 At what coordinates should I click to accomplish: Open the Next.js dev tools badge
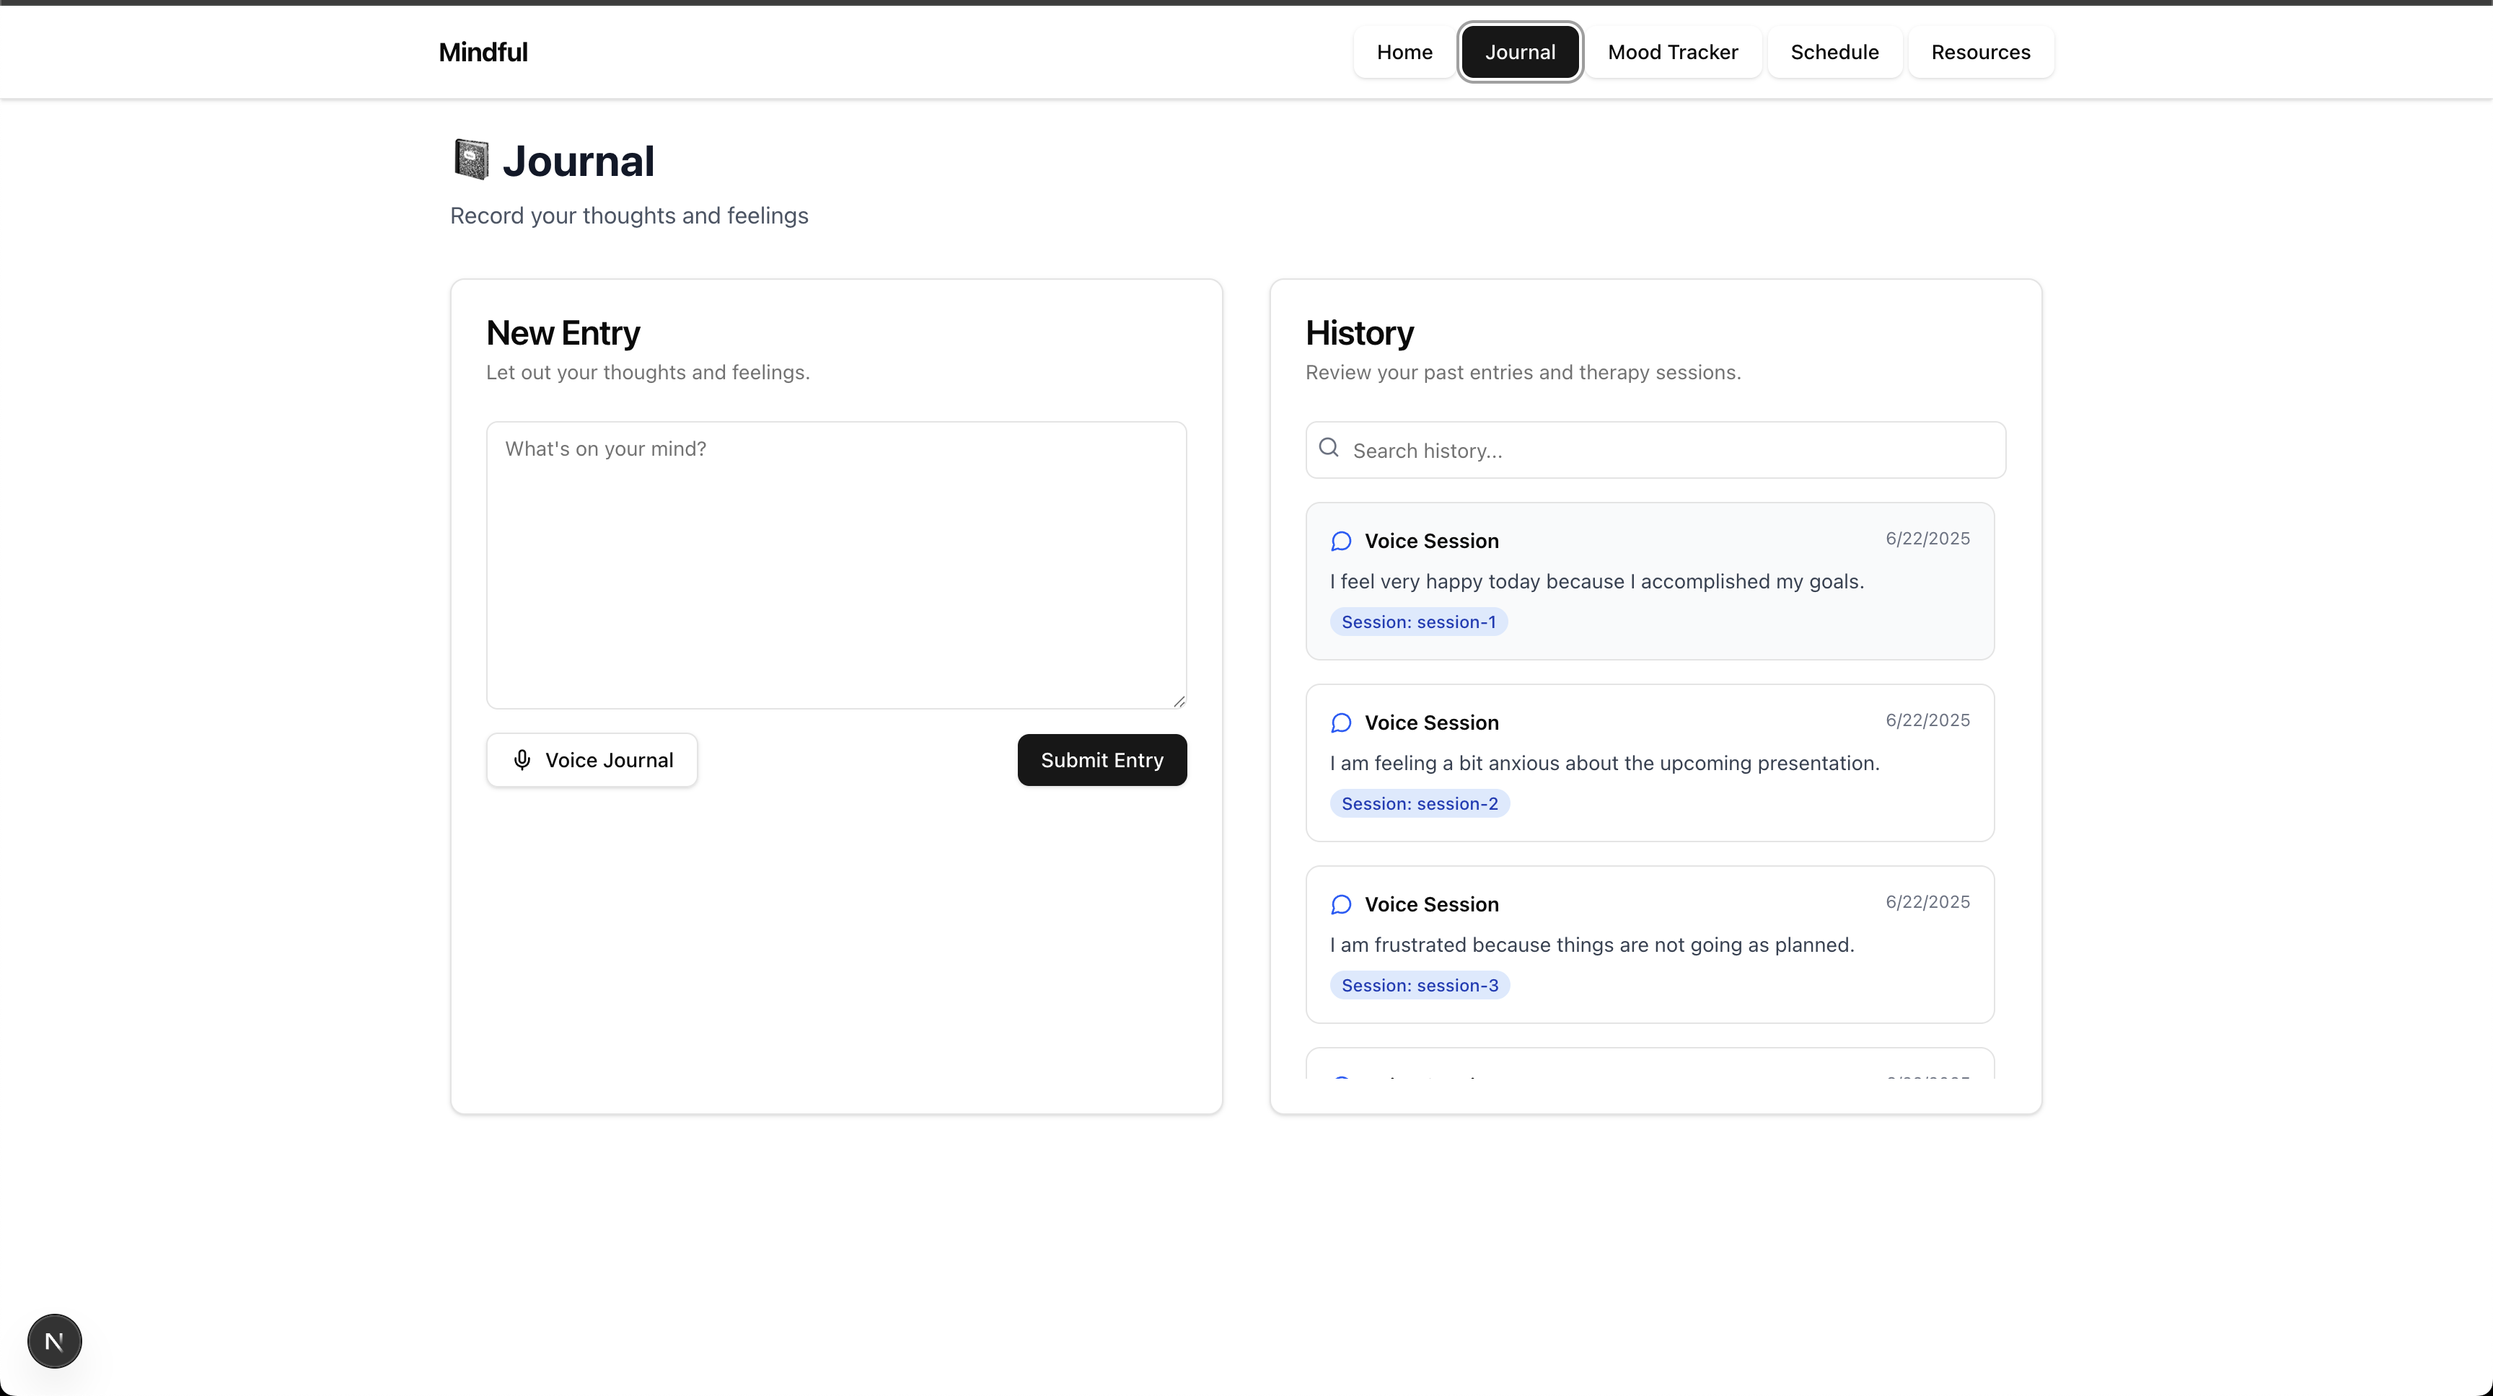[x=54, y=1341]
